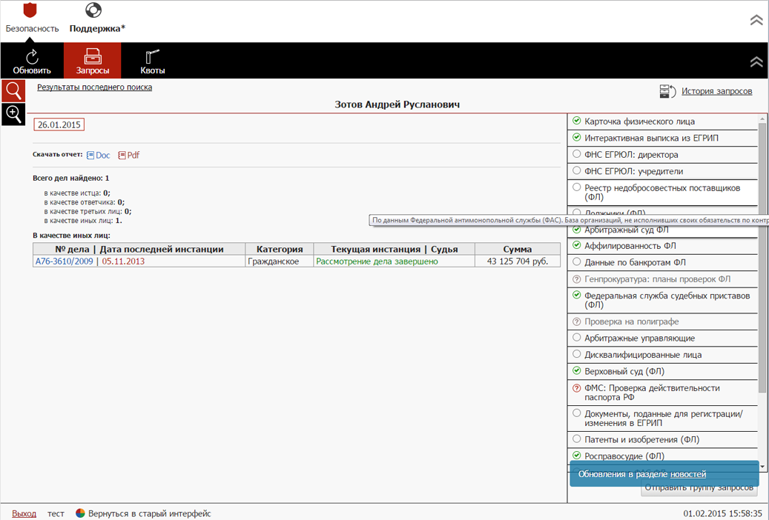Image resolution: width=769 pixels, height=520 pixels.
Task: Click the red search magnifier icon
Action: (x=13, y=91)
